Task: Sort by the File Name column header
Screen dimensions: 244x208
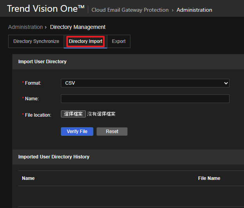Action: 209,178
